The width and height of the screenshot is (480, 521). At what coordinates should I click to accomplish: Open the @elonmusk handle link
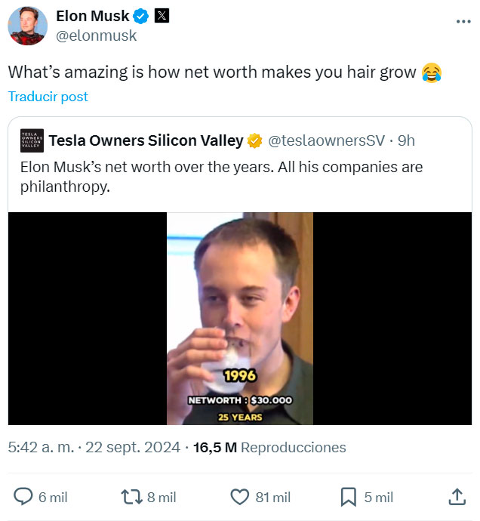97,35
